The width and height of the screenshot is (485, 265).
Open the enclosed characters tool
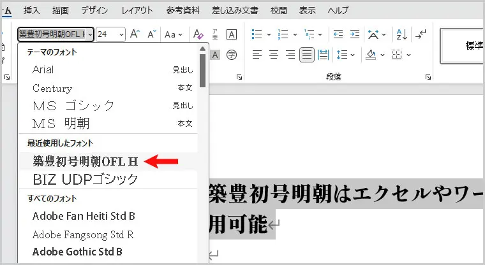click(232, 55)
